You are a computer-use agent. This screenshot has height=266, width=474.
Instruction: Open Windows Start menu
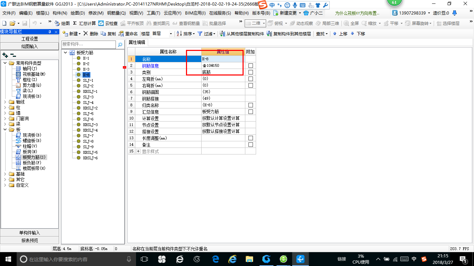tap(8, 259)
